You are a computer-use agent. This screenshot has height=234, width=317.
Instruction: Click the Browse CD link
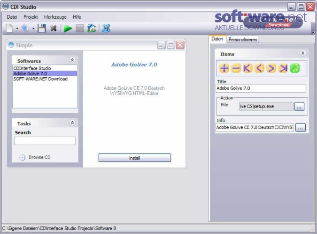[x=39, y=157]
